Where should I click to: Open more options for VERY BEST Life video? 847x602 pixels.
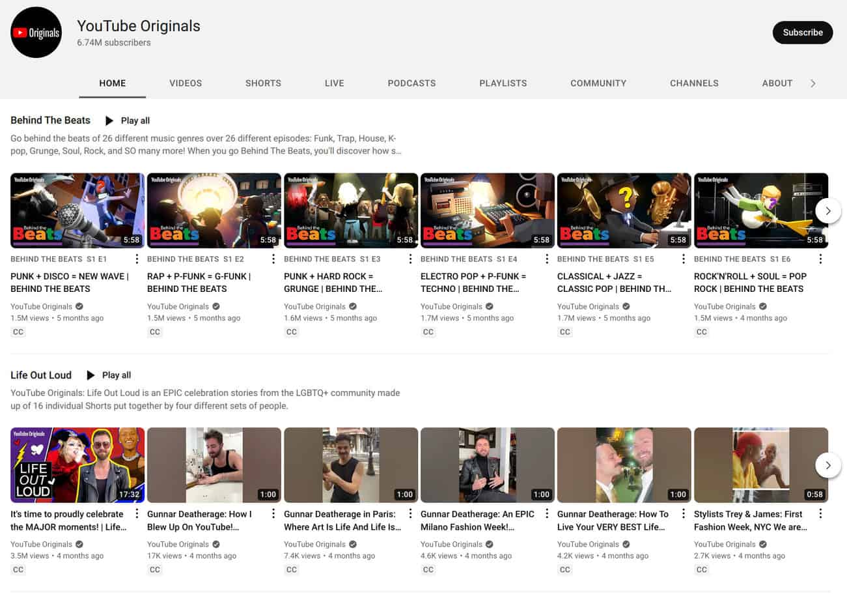point(684,514)
